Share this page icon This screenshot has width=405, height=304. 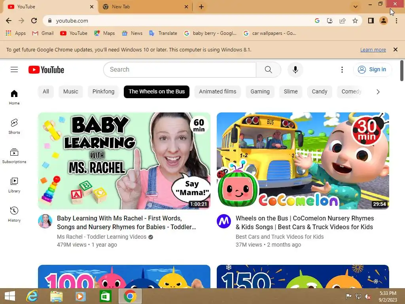click(x=343, y=21)
